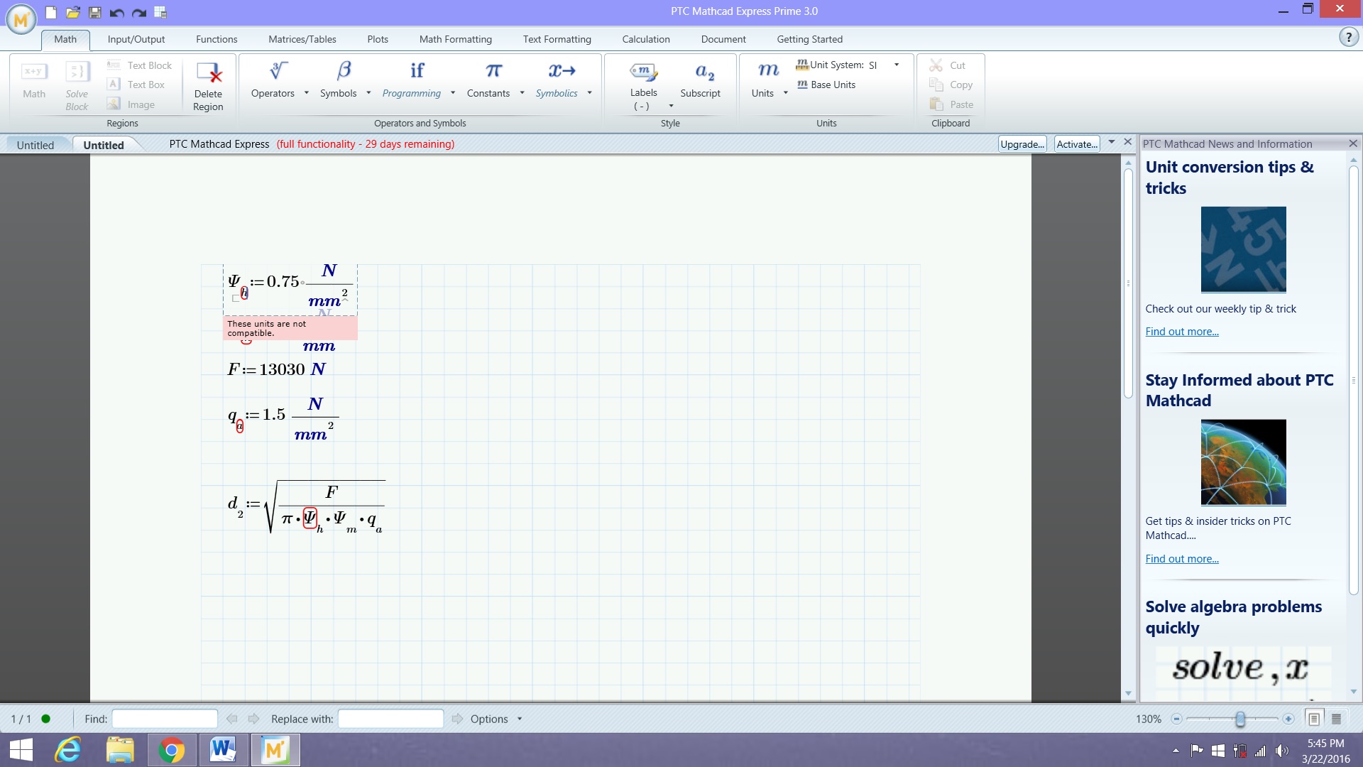The height and width of the screenshot is (767, 1363).
Task: Open the Matrices/Tables ribbon tab
Action: (x=302, y=39)
